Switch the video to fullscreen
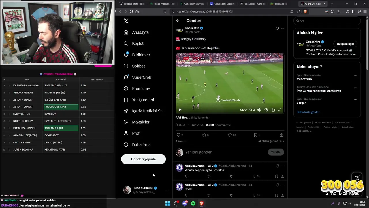 [280, 110]
